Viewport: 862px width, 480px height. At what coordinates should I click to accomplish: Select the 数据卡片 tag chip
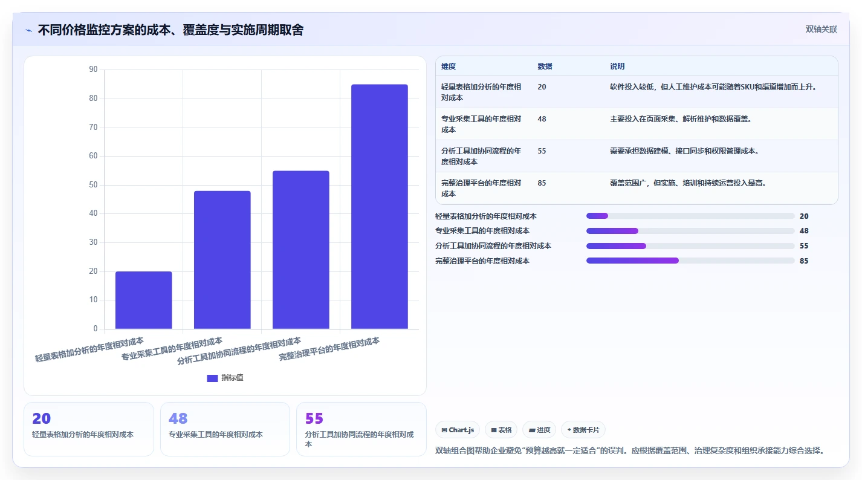pyautogui.click(x=583, y=430)
